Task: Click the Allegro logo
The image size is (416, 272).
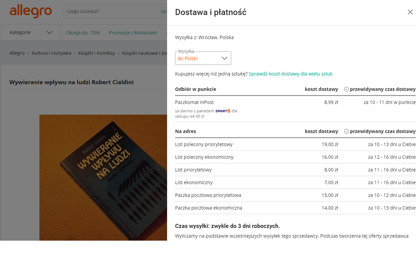Action: coord(30,11)
